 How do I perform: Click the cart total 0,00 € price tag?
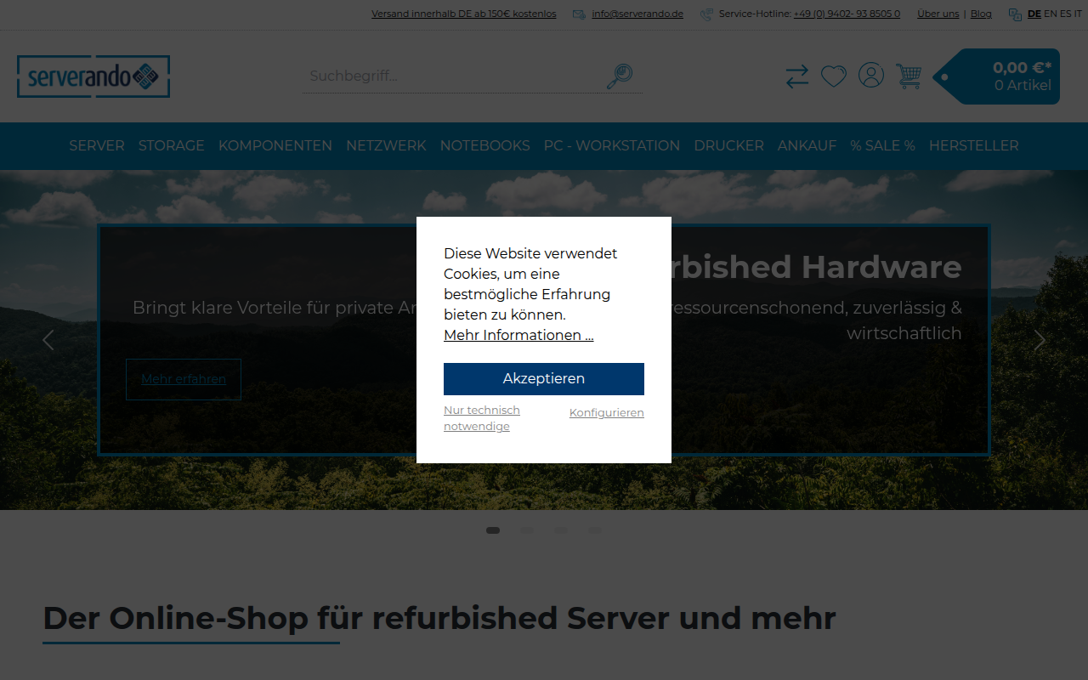click(996, 76)
